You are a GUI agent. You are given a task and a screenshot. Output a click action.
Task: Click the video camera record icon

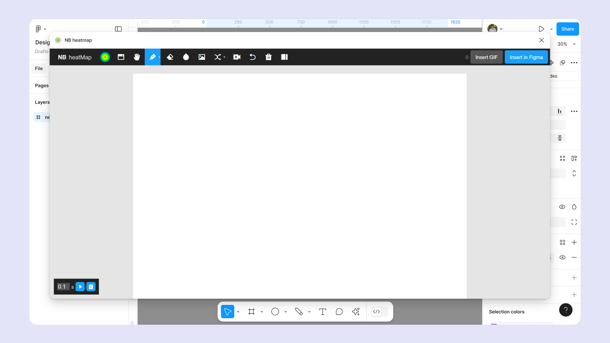(237, 57)
